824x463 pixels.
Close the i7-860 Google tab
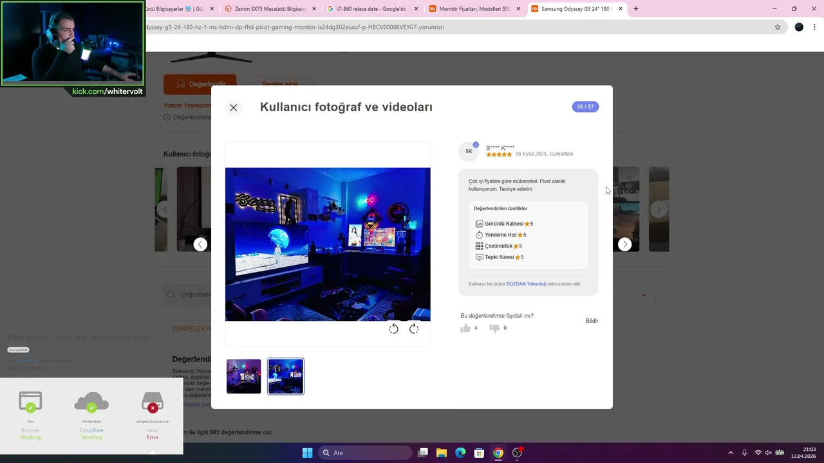pyautogui.click(x=416, y=9)
